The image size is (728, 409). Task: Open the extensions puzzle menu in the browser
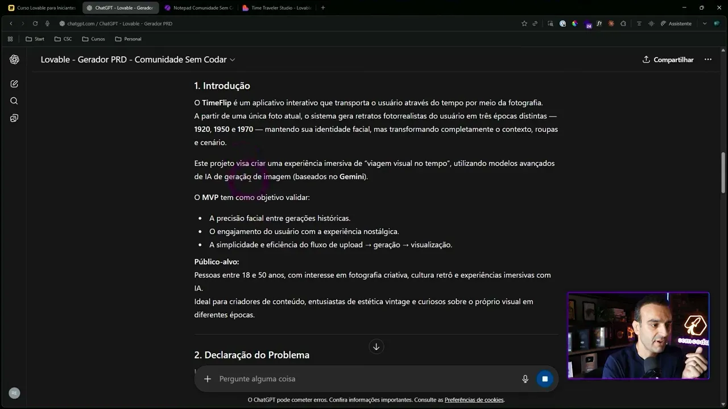coord(623,23)
